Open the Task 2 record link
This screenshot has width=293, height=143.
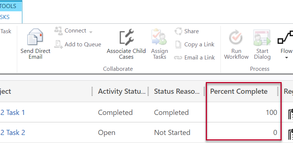pos(12,132)
